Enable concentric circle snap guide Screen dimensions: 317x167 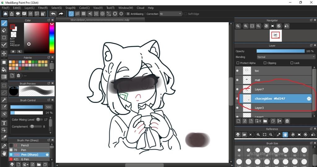pyautogui.click(x=102, y=14)
